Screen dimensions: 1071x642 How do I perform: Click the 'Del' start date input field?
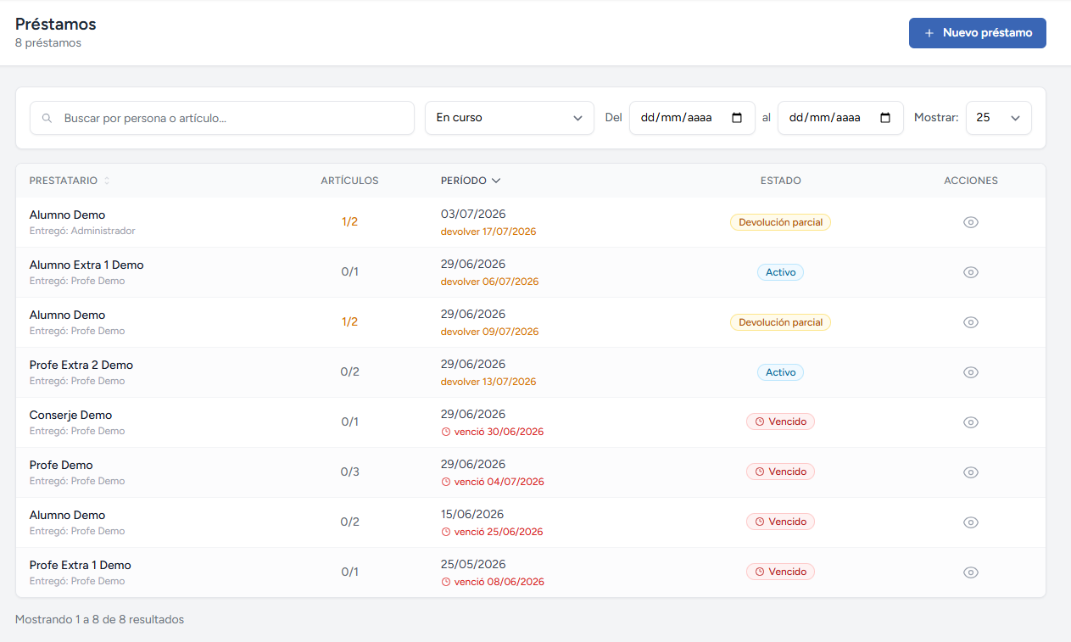pos(692,118)
